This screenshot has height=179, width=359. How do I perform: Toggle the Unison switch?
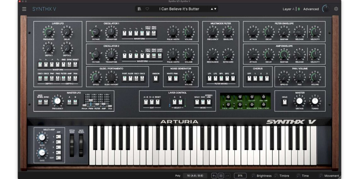pos(156,79)
